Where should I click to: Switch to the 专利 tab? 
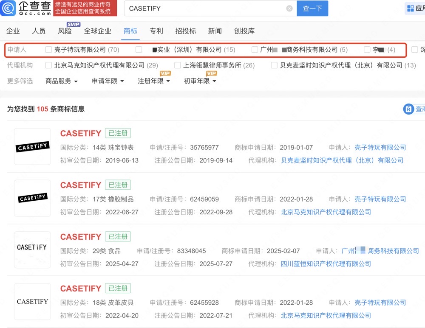click(x=156, y=31)
